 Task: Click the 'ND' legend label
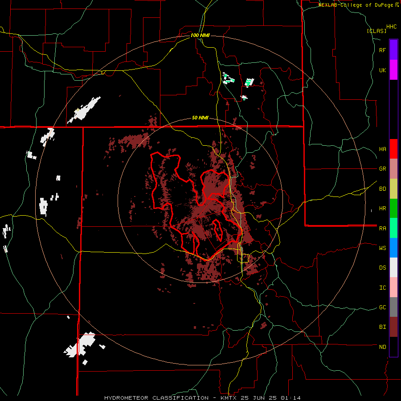click(382, 347)
